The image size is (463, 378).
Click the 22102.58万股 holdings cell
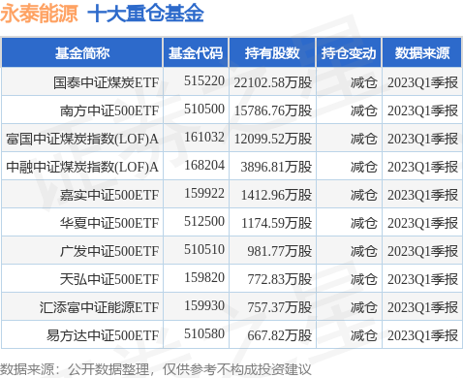[273, 82]
